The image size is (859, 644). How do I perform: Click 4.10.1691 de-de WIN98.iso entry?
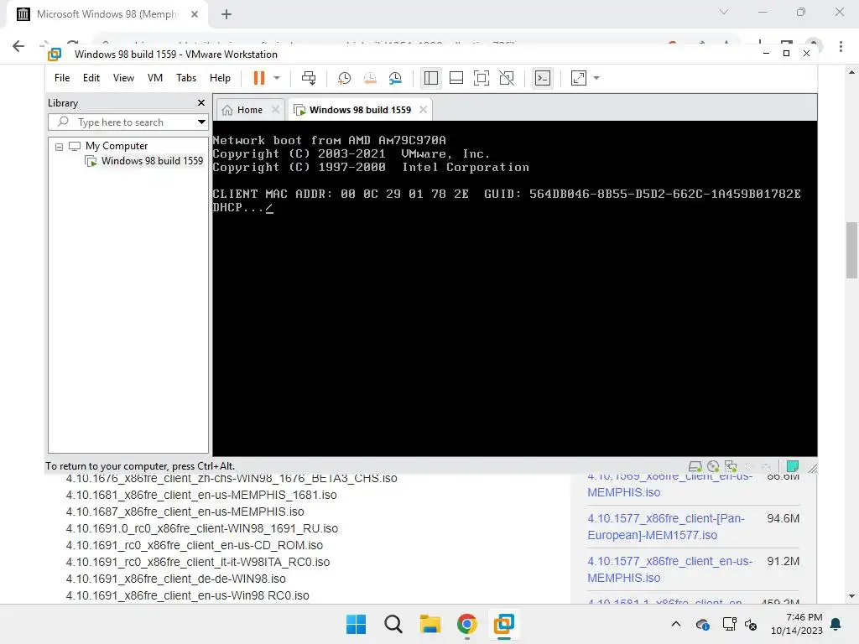pyautogui.click(x=176, y=579)
